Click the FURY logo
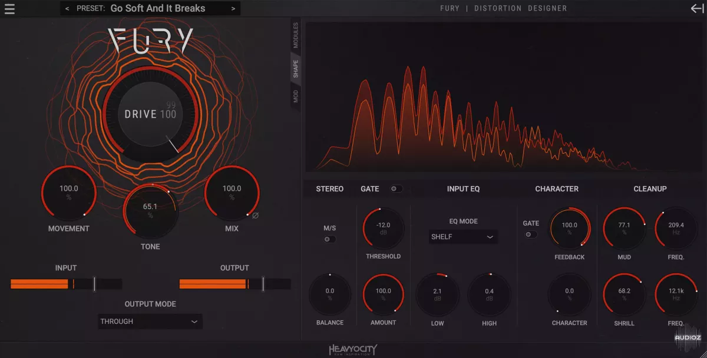Viewport: 707px width, 358px height. (x=151, y=41)
